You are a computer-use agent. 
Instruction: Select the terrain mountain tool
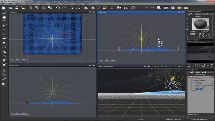[4, 26]
